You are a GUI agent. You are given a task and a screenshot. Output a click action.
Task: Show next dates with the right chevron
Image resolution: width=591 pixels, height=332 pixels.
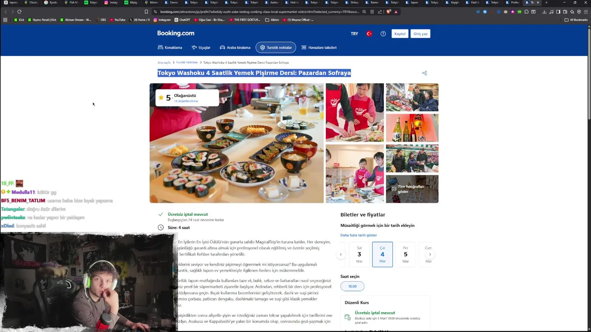tap(430, 255)
